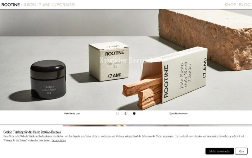This screenshot has width=252, height=158.
Task: Open the (UPGRADE) category
Action: [x=64, y=5]
